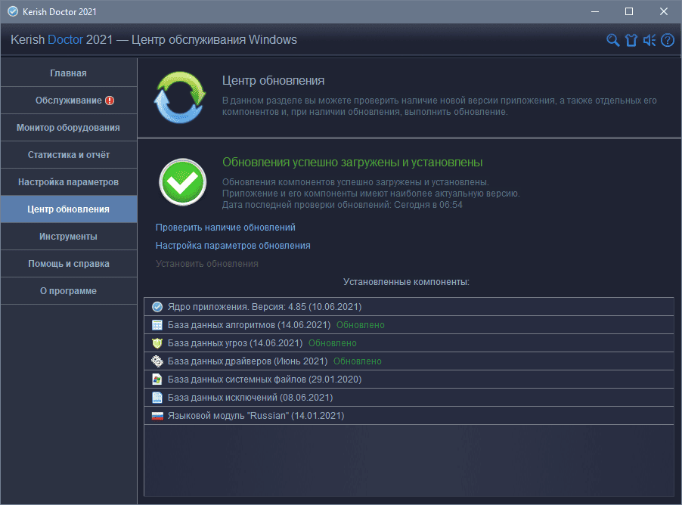The image size is (682, 505).
Task: Click Обновлено status beside драйверов row
Action: point(358,361)
